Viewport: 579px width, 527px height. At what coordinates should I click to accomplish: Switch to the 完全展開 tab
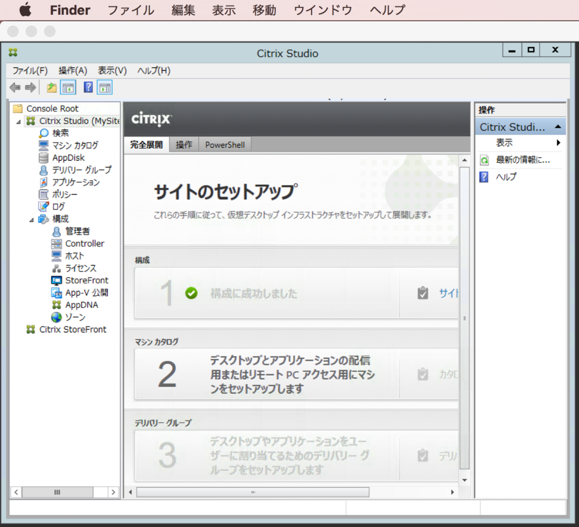(146, 145)
